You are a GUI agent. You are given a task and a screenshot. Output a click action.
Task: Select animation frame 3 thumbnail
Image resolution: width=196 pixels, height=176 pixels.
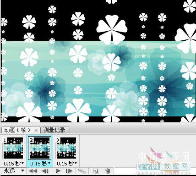click(x=66, y=148)
